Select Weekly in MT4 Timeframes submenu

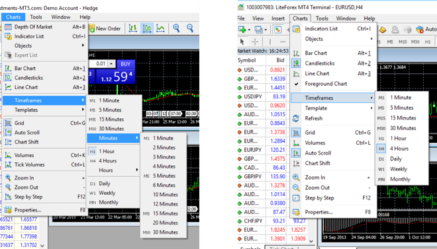402,169
